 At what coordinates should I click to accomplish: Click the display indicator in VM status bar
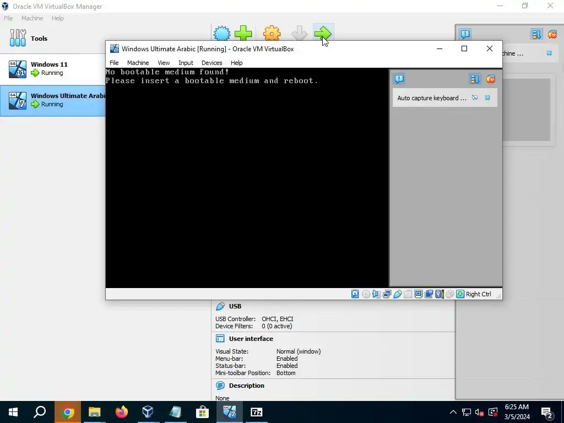tap(419, 294)
